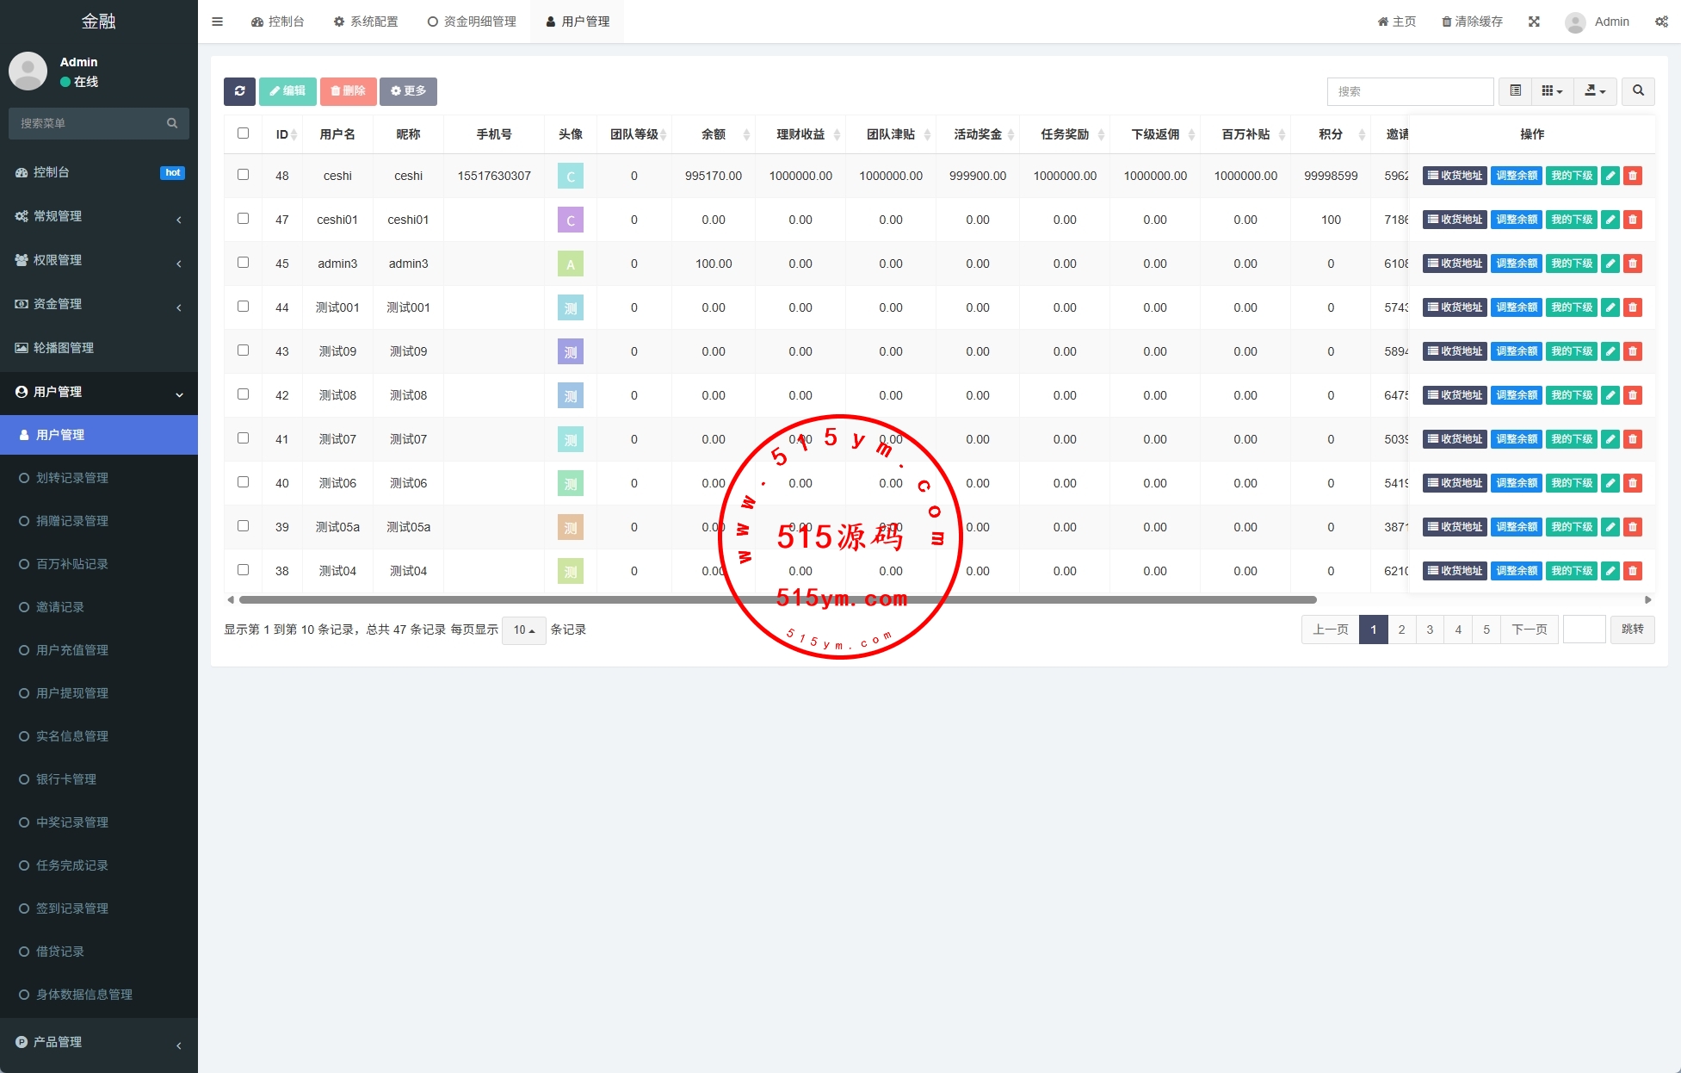Tick the checkbox for user ID 48

(243, 175)
